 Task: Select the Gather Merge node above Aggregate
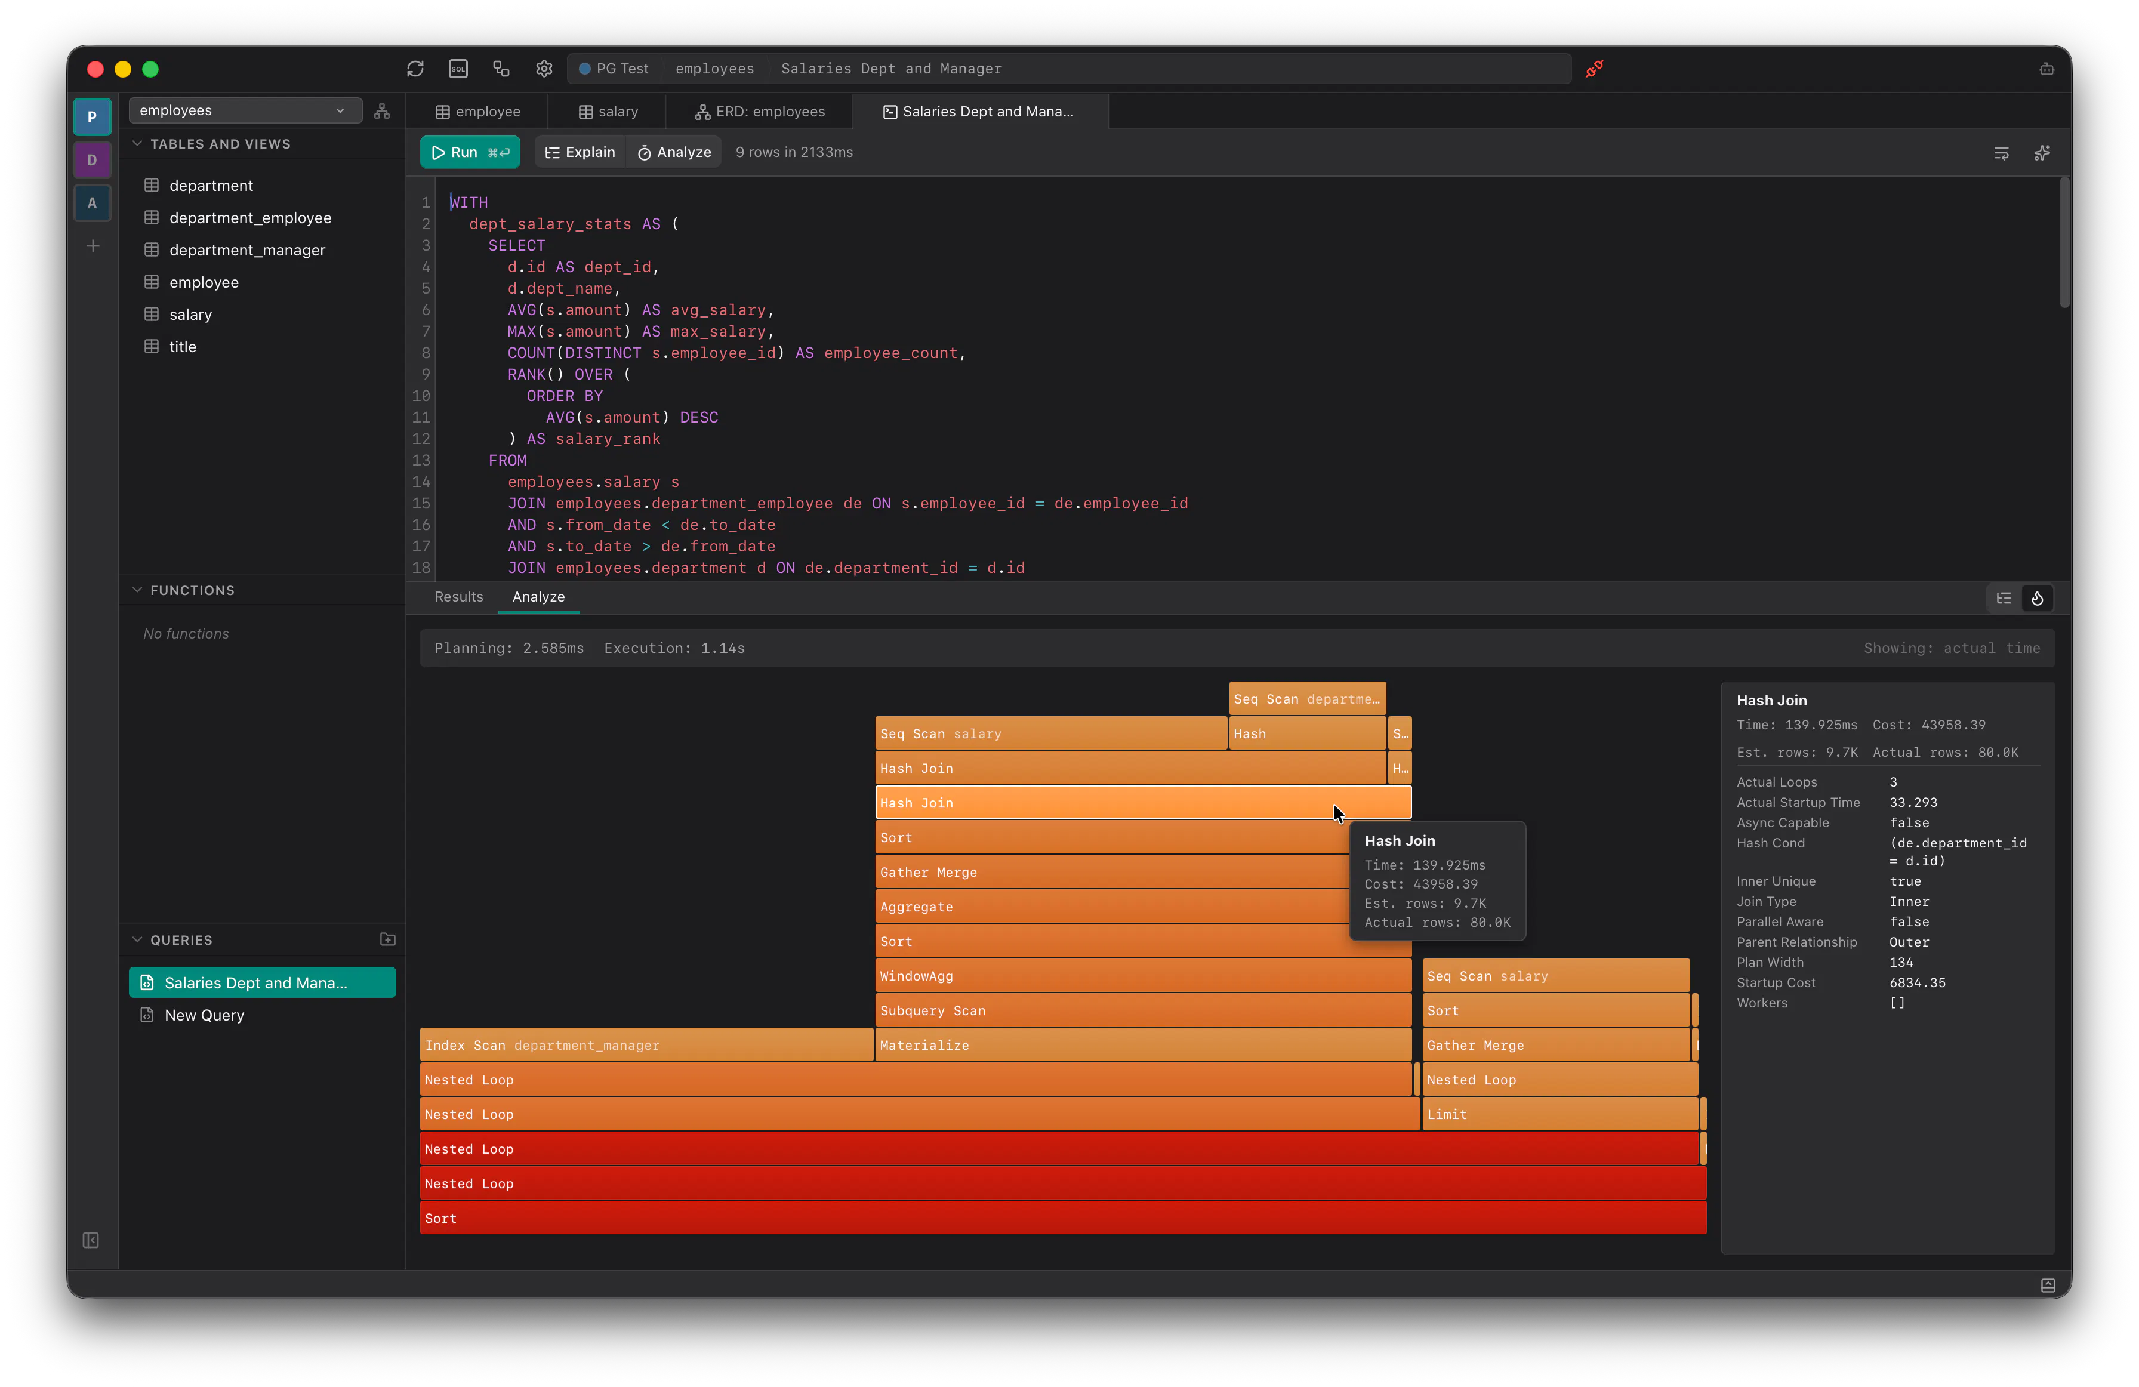(1112, 872)
